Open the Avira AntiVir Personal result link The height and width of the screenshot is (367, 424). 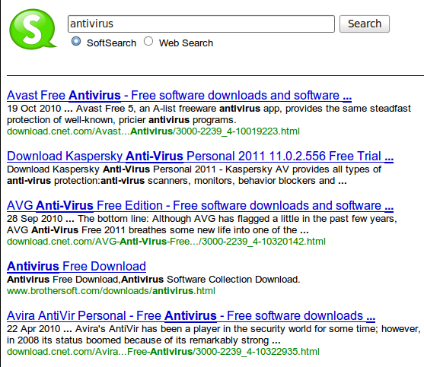point(191,316)
